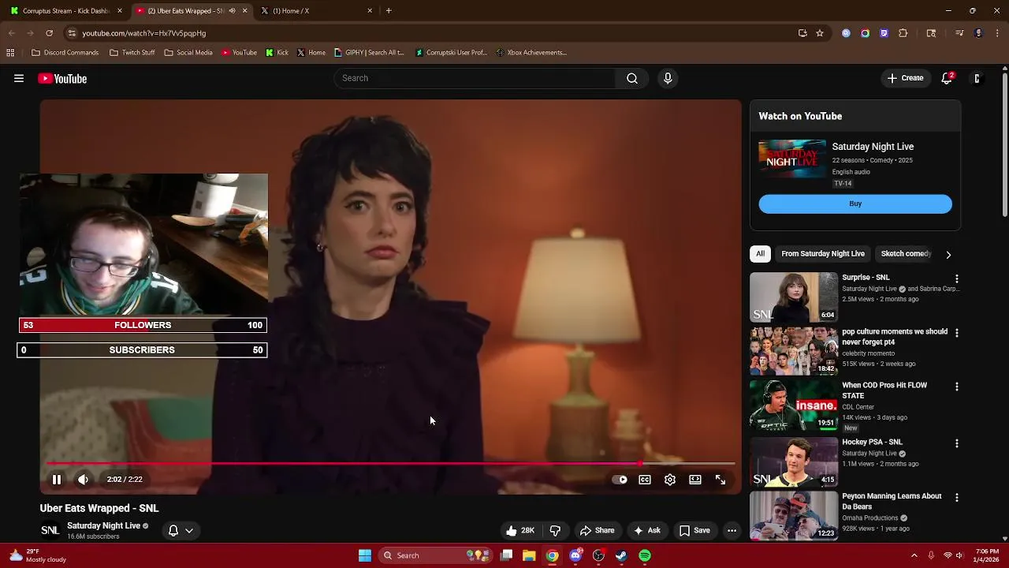Open the Surprise - SNL video thumbnail

pyautogui.click(x=794, y=297)
